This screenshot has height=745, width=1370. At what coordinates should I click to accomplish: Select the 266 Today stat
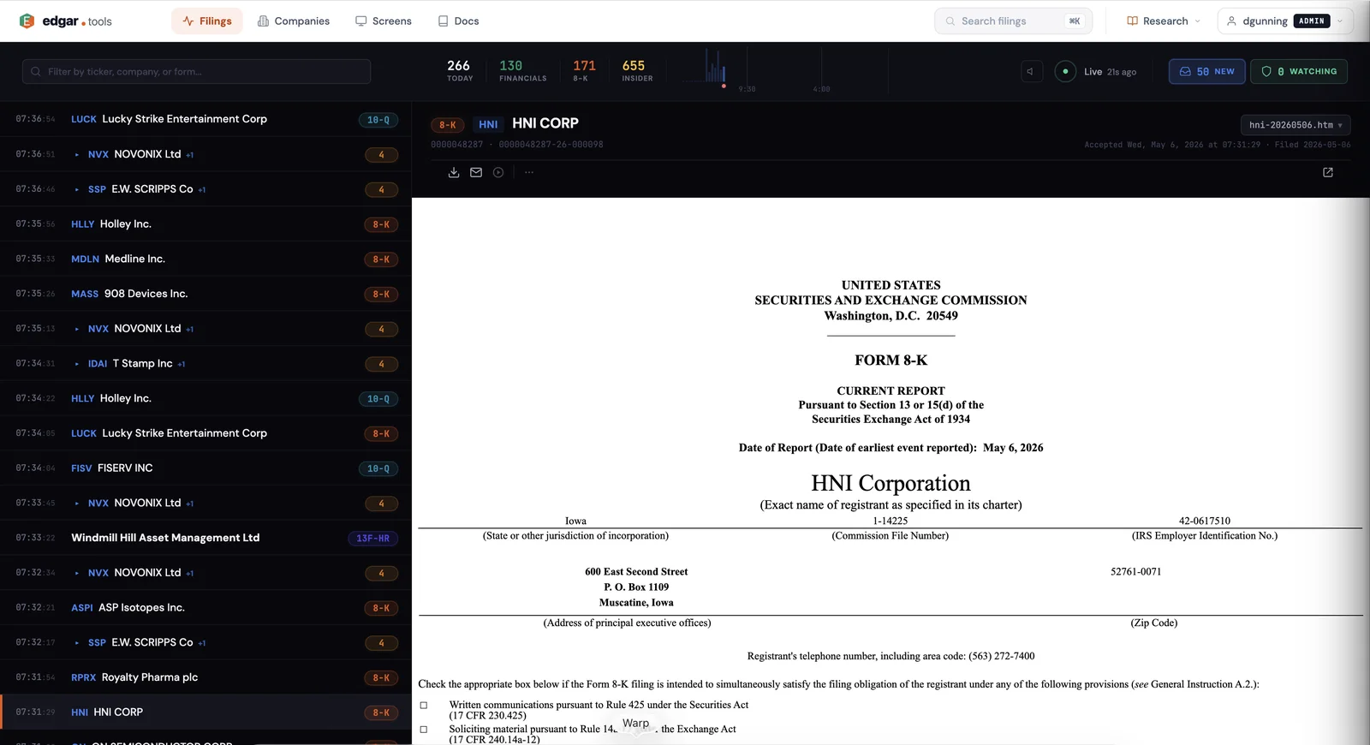click(459, 70)
